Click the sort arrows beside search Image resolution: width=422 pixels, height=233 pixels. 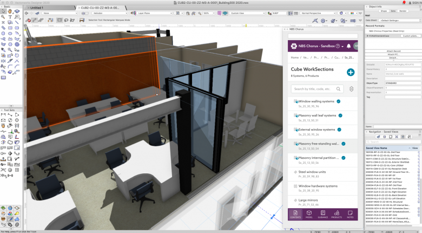coord(351,89)
